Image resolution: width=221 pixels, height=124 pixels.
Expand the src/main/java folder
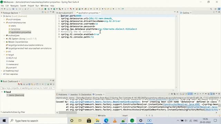[4, 19]
